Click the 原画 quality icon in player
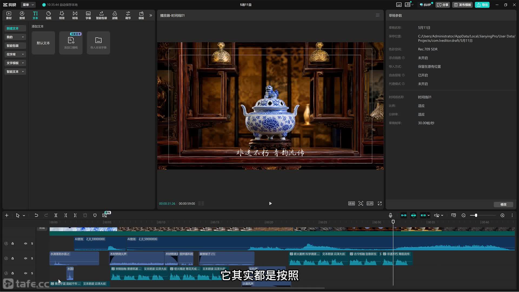Screen dimensions: 519x292 click(x=351, y=204)
